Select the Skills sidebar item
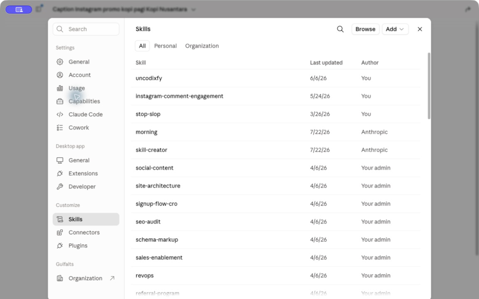 pyautogui.click(x=86, y=219)
